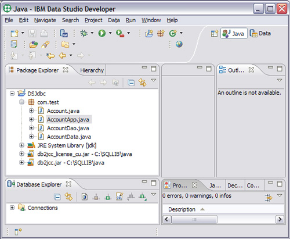Click Collapse All in Package Explorer
Image resolution: width=290 pixels, height=239 pixels.
click(x=131, y=83)
